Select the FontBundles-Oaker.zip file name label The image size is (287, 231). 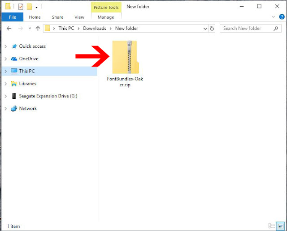pos(125,82)
